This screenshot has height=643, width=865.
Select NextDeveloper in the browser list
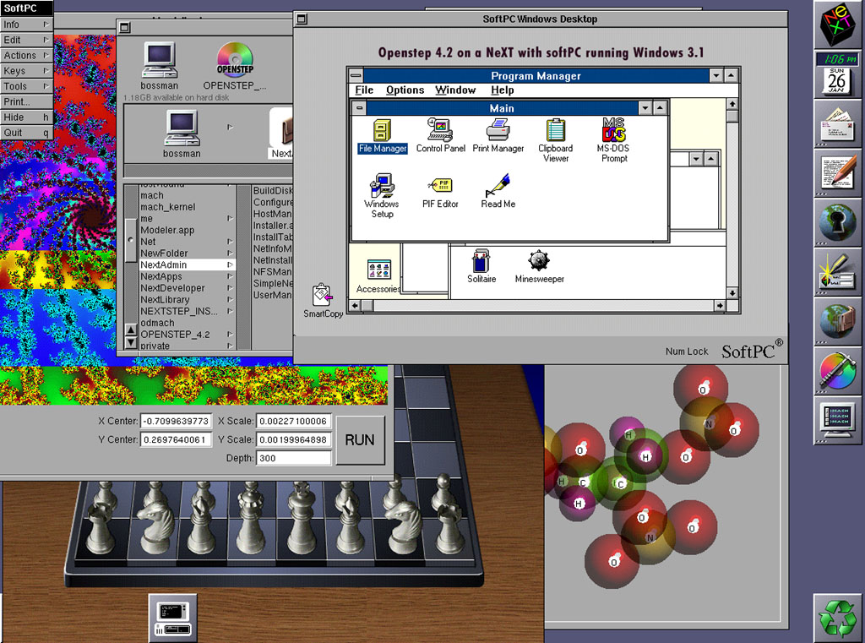[187, 288]
